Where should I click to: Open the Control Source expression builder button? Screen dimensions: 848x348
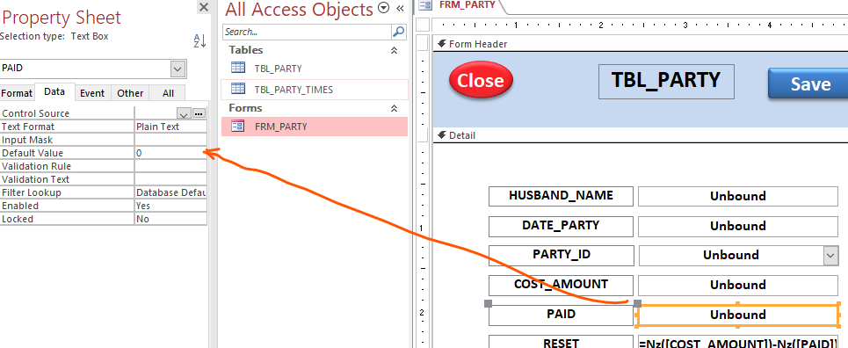click(199, 113)
